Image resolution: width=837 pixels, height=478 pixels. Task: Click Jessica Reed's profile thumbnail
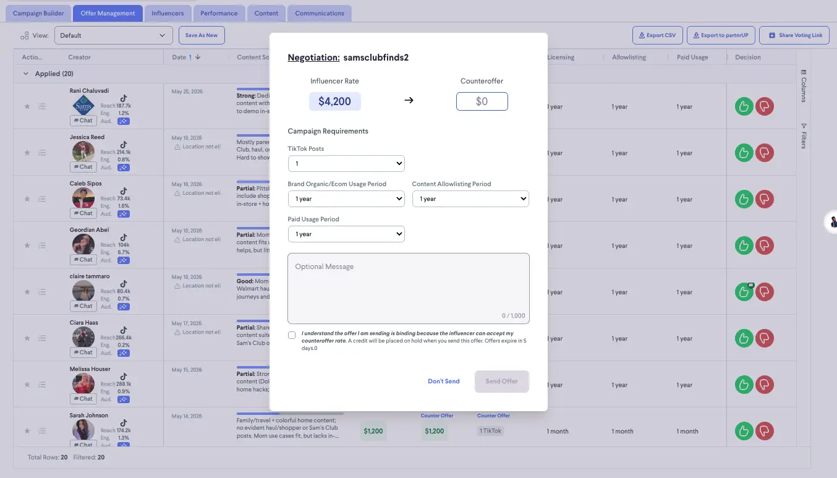pos(83,152)
